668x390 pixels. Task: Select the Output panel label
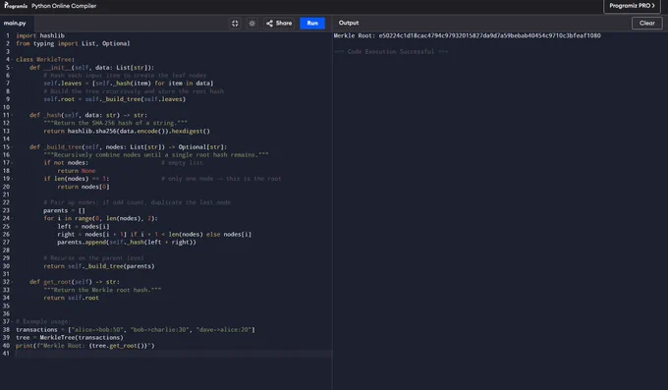349,23
